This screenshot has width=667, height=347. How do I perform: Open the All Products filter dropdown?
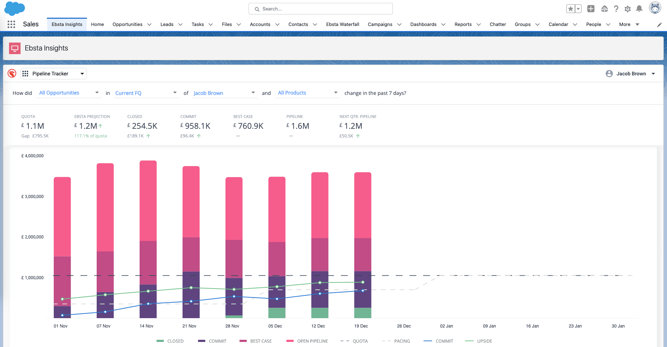308,93
